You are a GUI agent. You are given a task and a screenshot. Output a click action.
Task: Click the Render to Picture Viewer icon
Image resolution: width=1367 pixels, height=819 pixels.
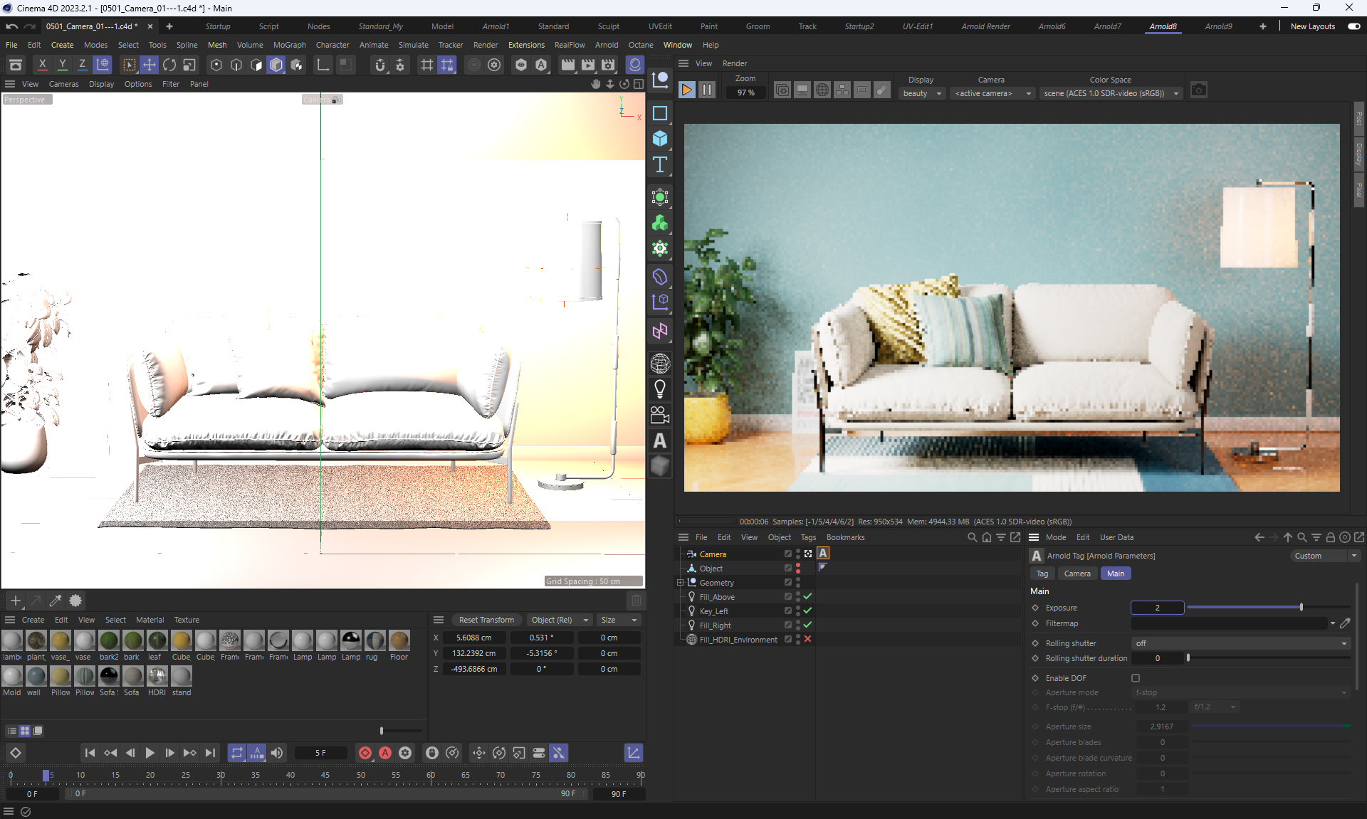[588, 65]
